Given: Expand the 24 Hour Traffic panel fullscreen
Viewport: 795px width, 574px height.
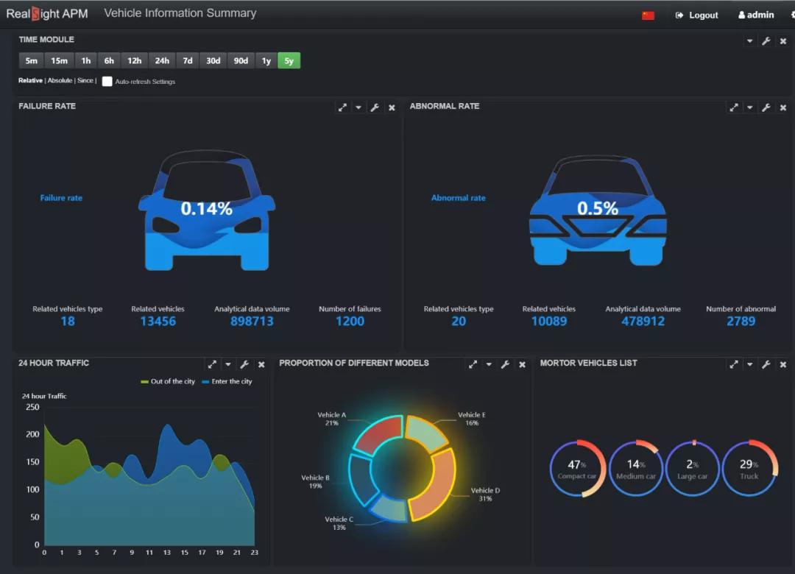Looking at the screenshot, I should point(212,364).
